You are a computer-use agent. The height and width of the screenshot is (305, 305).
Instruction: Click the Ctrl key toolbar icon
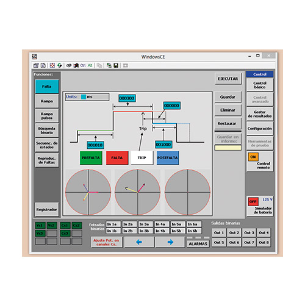click(x=83, y=65)
